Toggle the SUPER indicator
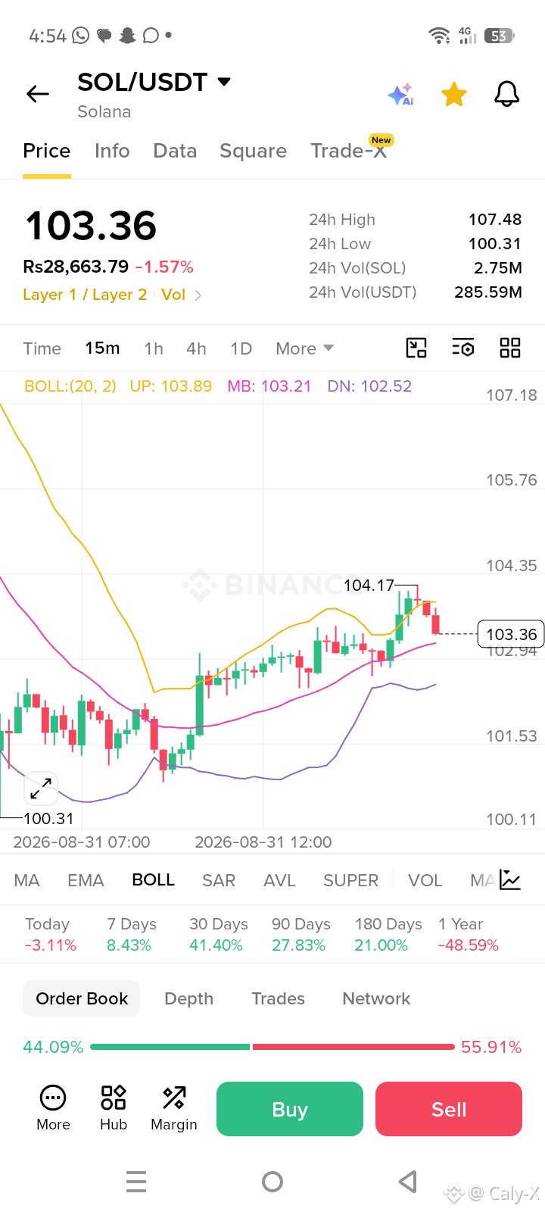The width and height of the screenshot is (545, 1212). pyautogui.click(x=350, y=880)
